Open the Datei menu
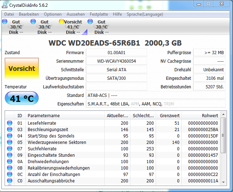The image size is (233, 192). 9,14
